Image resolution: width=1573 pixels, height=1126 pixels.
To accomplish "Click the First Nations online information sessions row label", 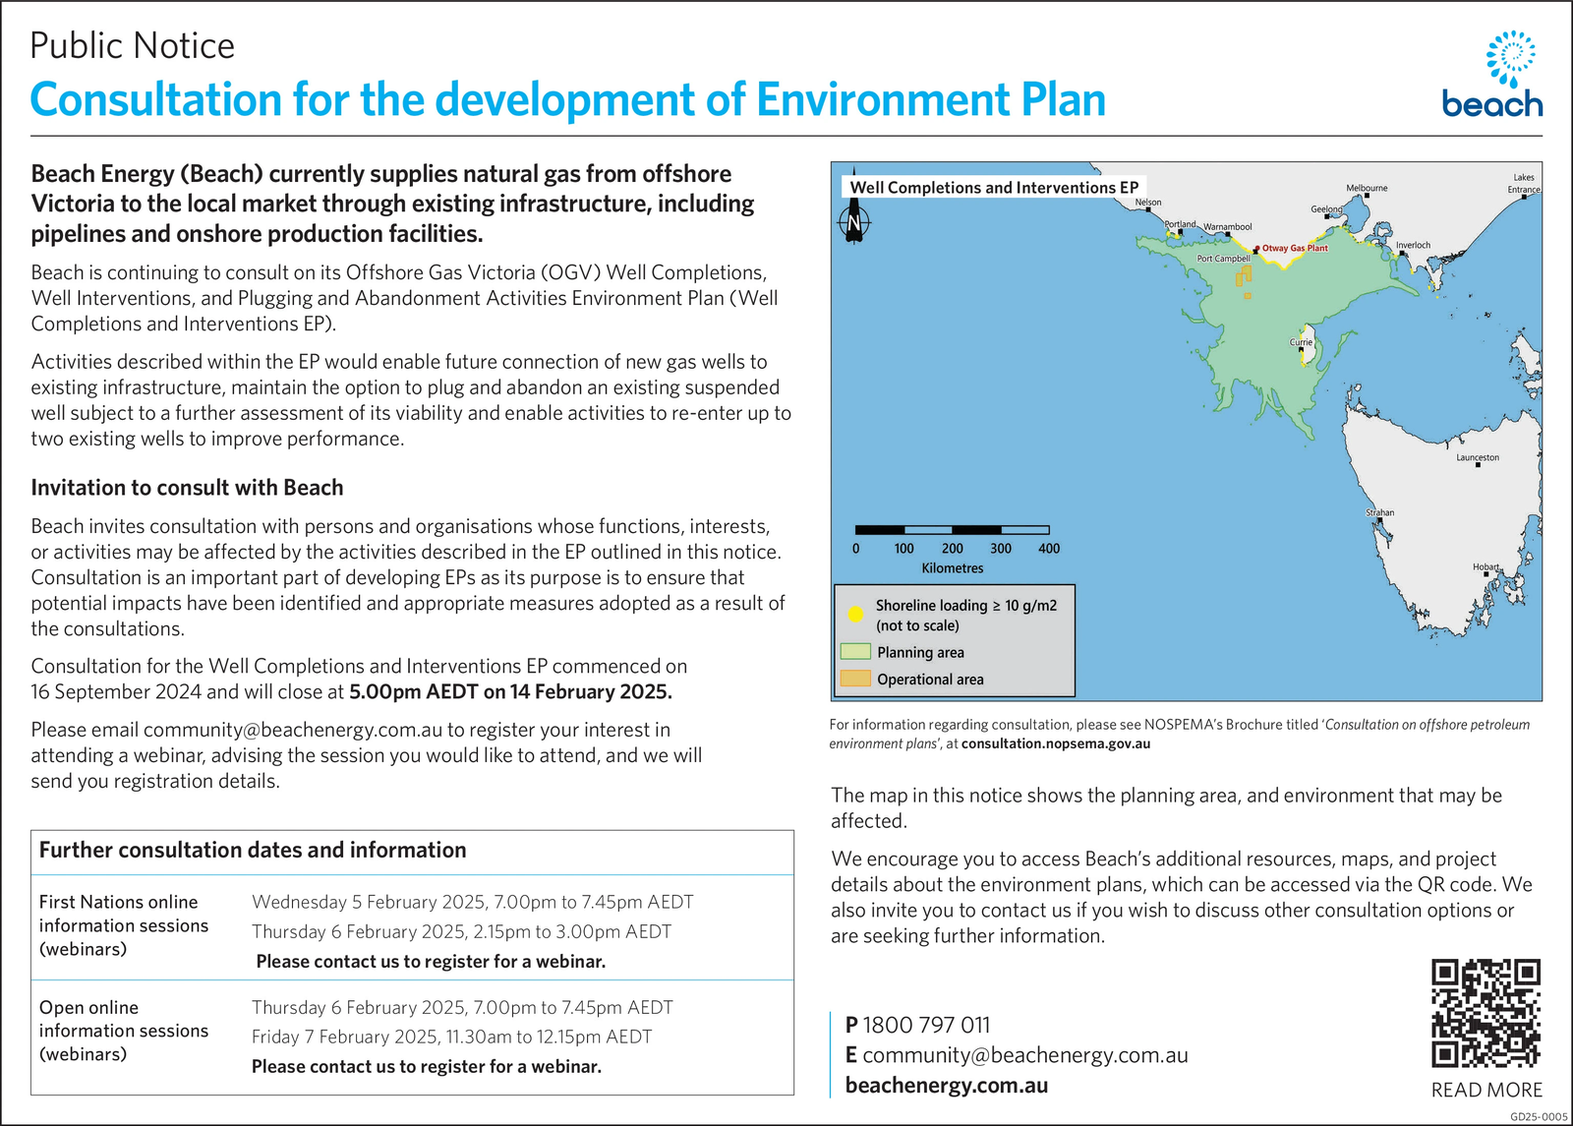I will (x=124, y=925).
